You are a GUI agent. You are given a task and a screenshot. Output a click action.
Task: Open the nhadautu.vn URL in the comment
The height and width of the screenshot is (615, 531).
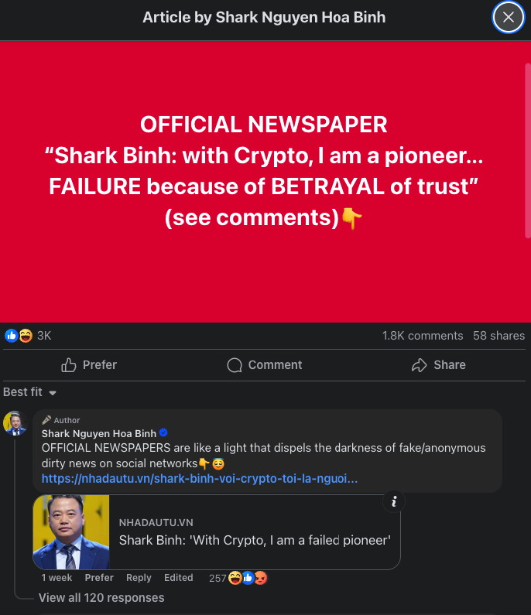(200, 479)
